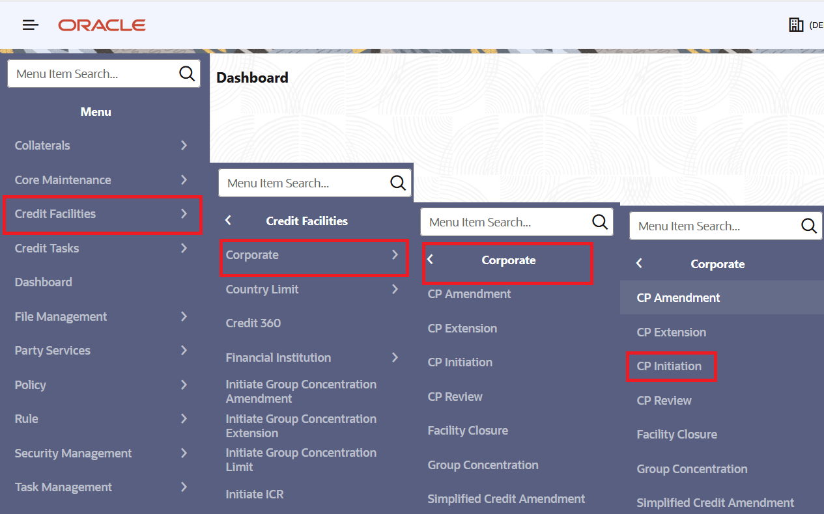Expand Collaterals submenu chevron
The height and width of the screenshot is (514, 824).
tap(184, 145)
